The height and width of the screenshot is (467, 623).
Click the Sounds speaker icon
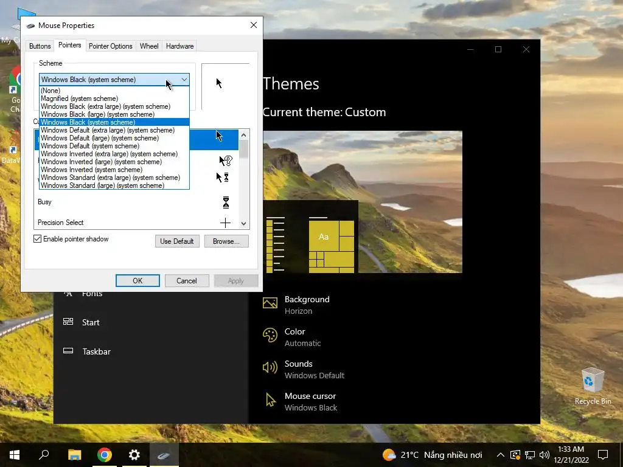tap(270, 367)
